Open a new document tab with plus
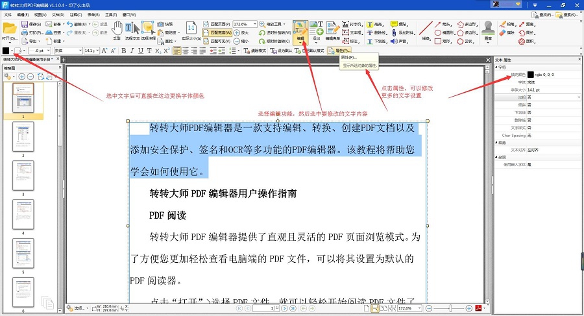Viewport: 584px width, 316px height. (64, 60)
